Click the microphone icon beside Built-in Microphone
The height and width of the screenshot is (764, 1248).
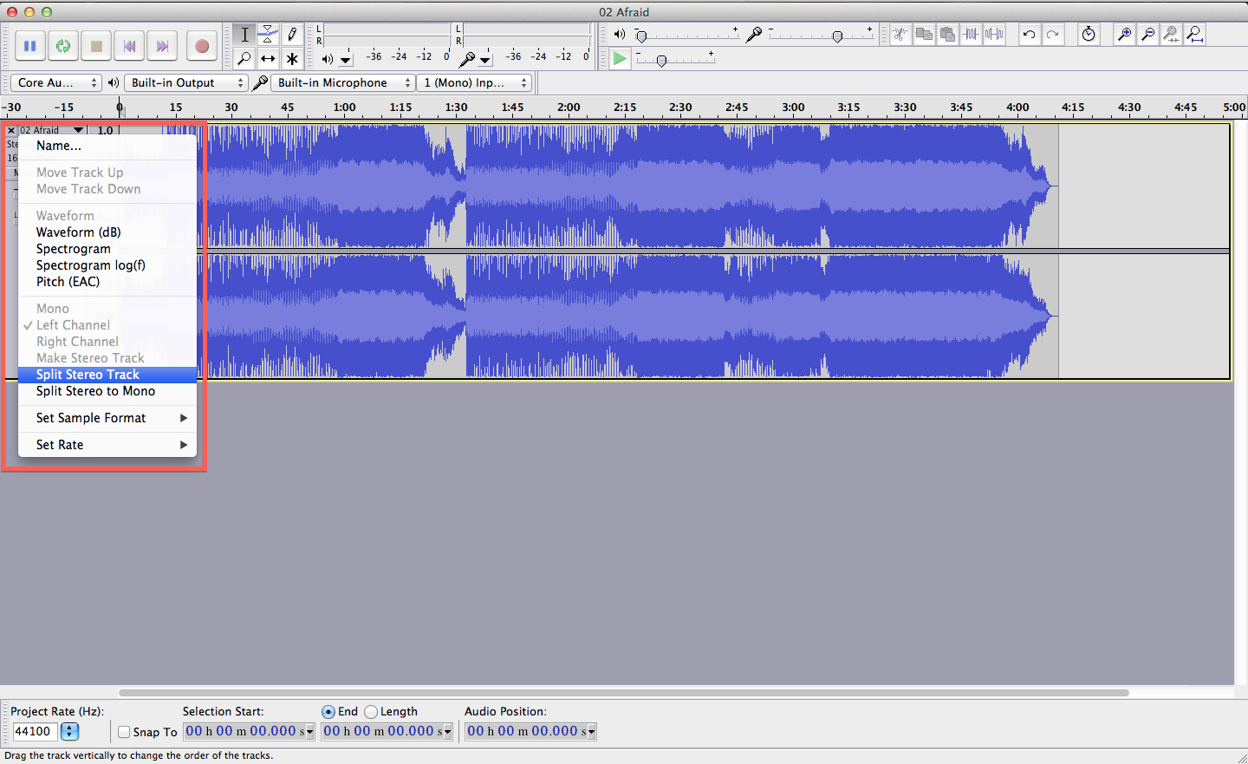pyautogui.click(x=259, y=83)
